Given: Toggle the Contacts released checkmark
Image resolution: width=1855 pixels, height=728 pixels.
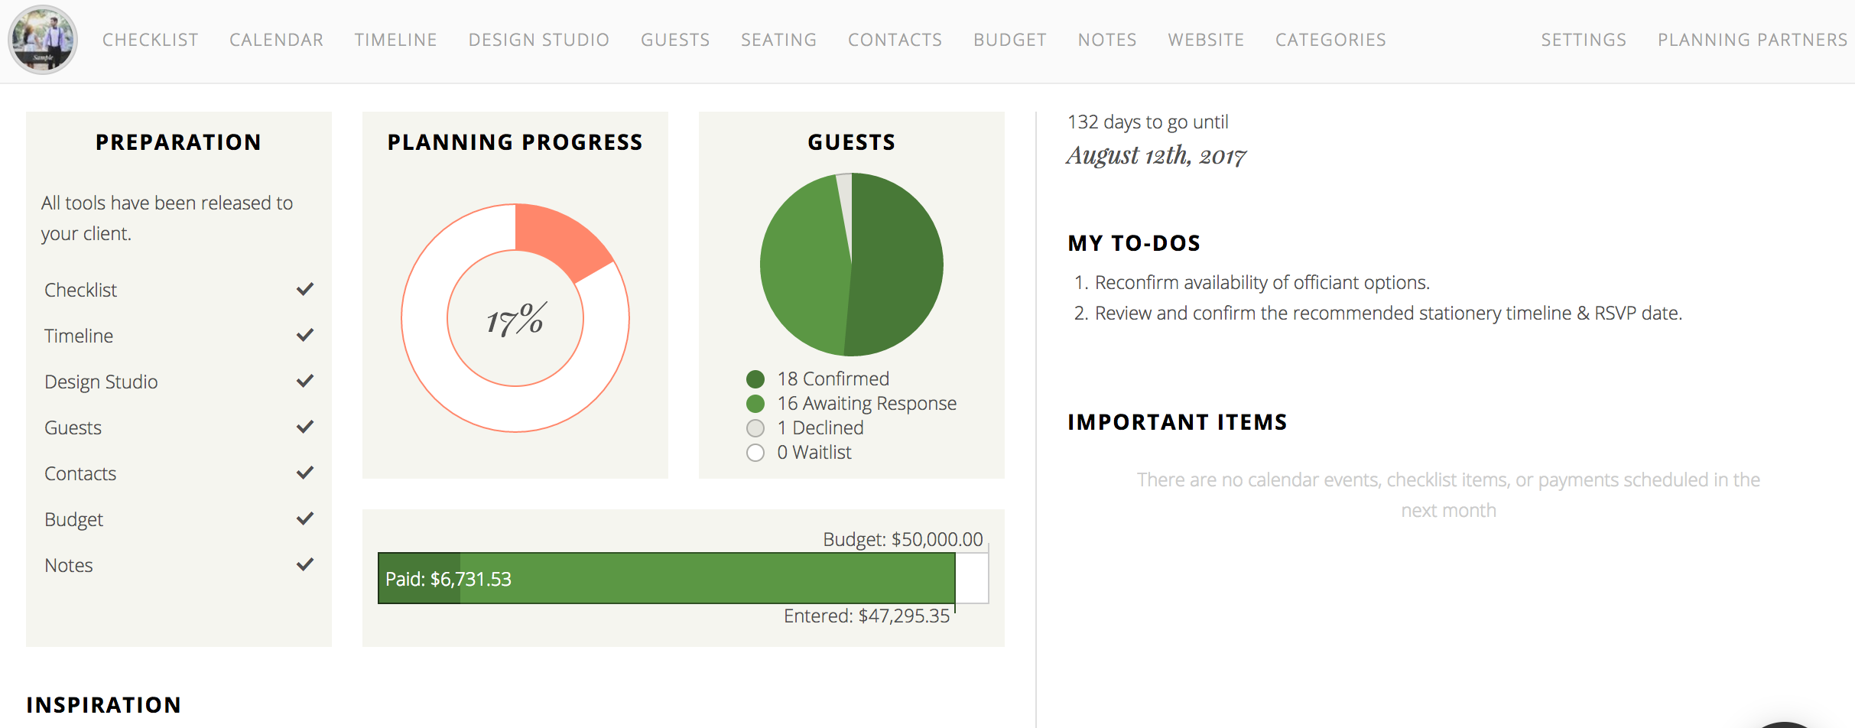Looking at the screenshot, I should click(305, 473).
